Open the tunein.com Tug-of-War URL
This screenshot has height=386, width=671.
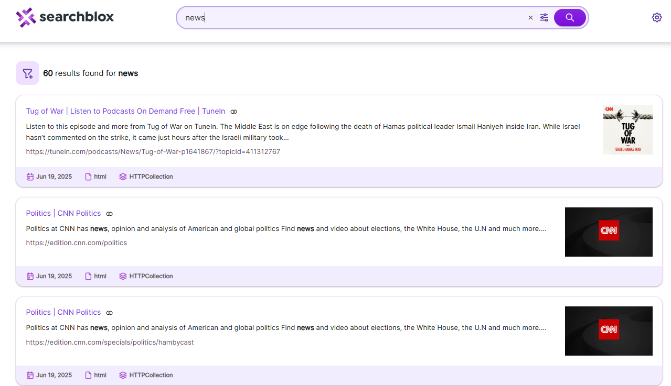pyautogui.click(x=153, y=151)
